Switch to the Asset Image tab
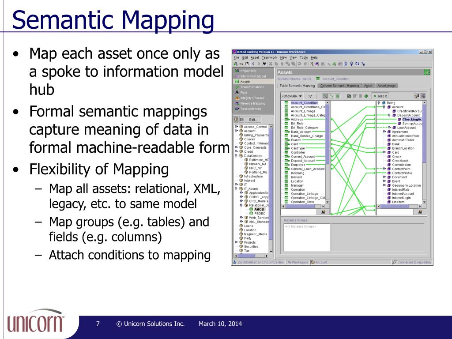Screen dimensions: 452x339 tap(386, 86)
